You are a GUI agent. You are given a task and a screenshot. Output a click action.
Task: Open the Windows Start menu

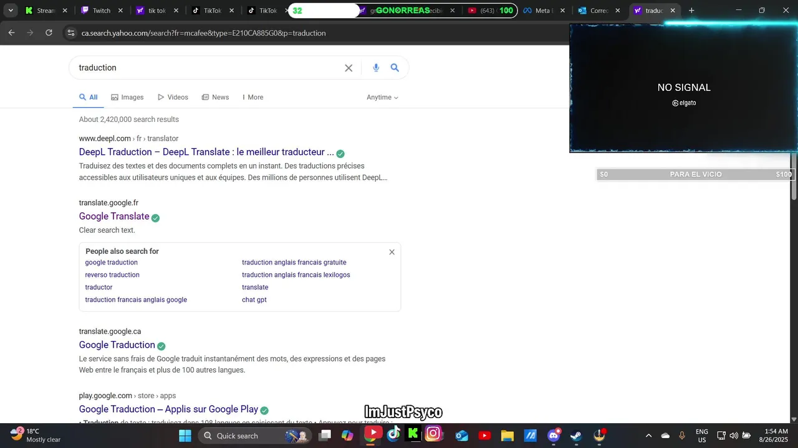[x=185, y=436]
